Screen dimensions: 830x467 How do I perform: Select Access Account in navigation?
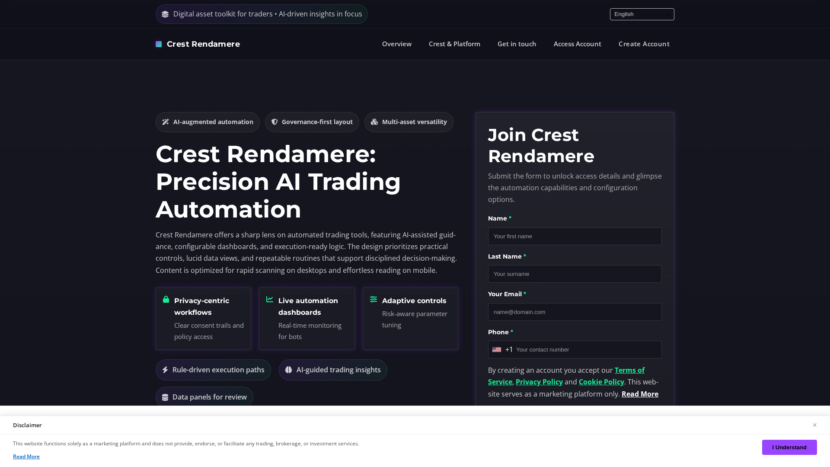click(x=577, y=44)
